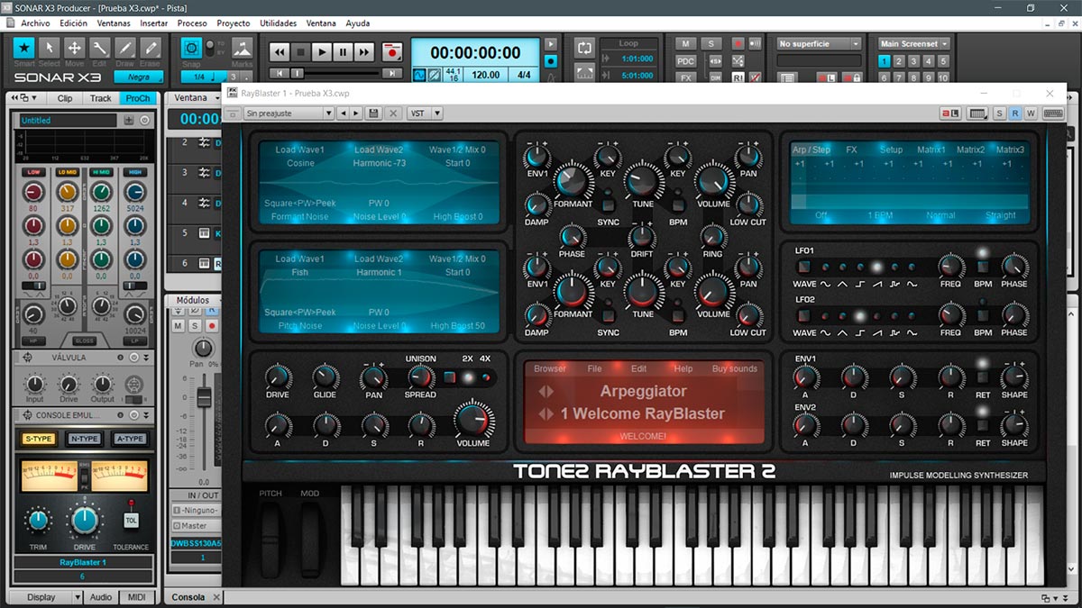Select the Draw pencil tool
The image size is (1082, 608).
pos(125,48)
